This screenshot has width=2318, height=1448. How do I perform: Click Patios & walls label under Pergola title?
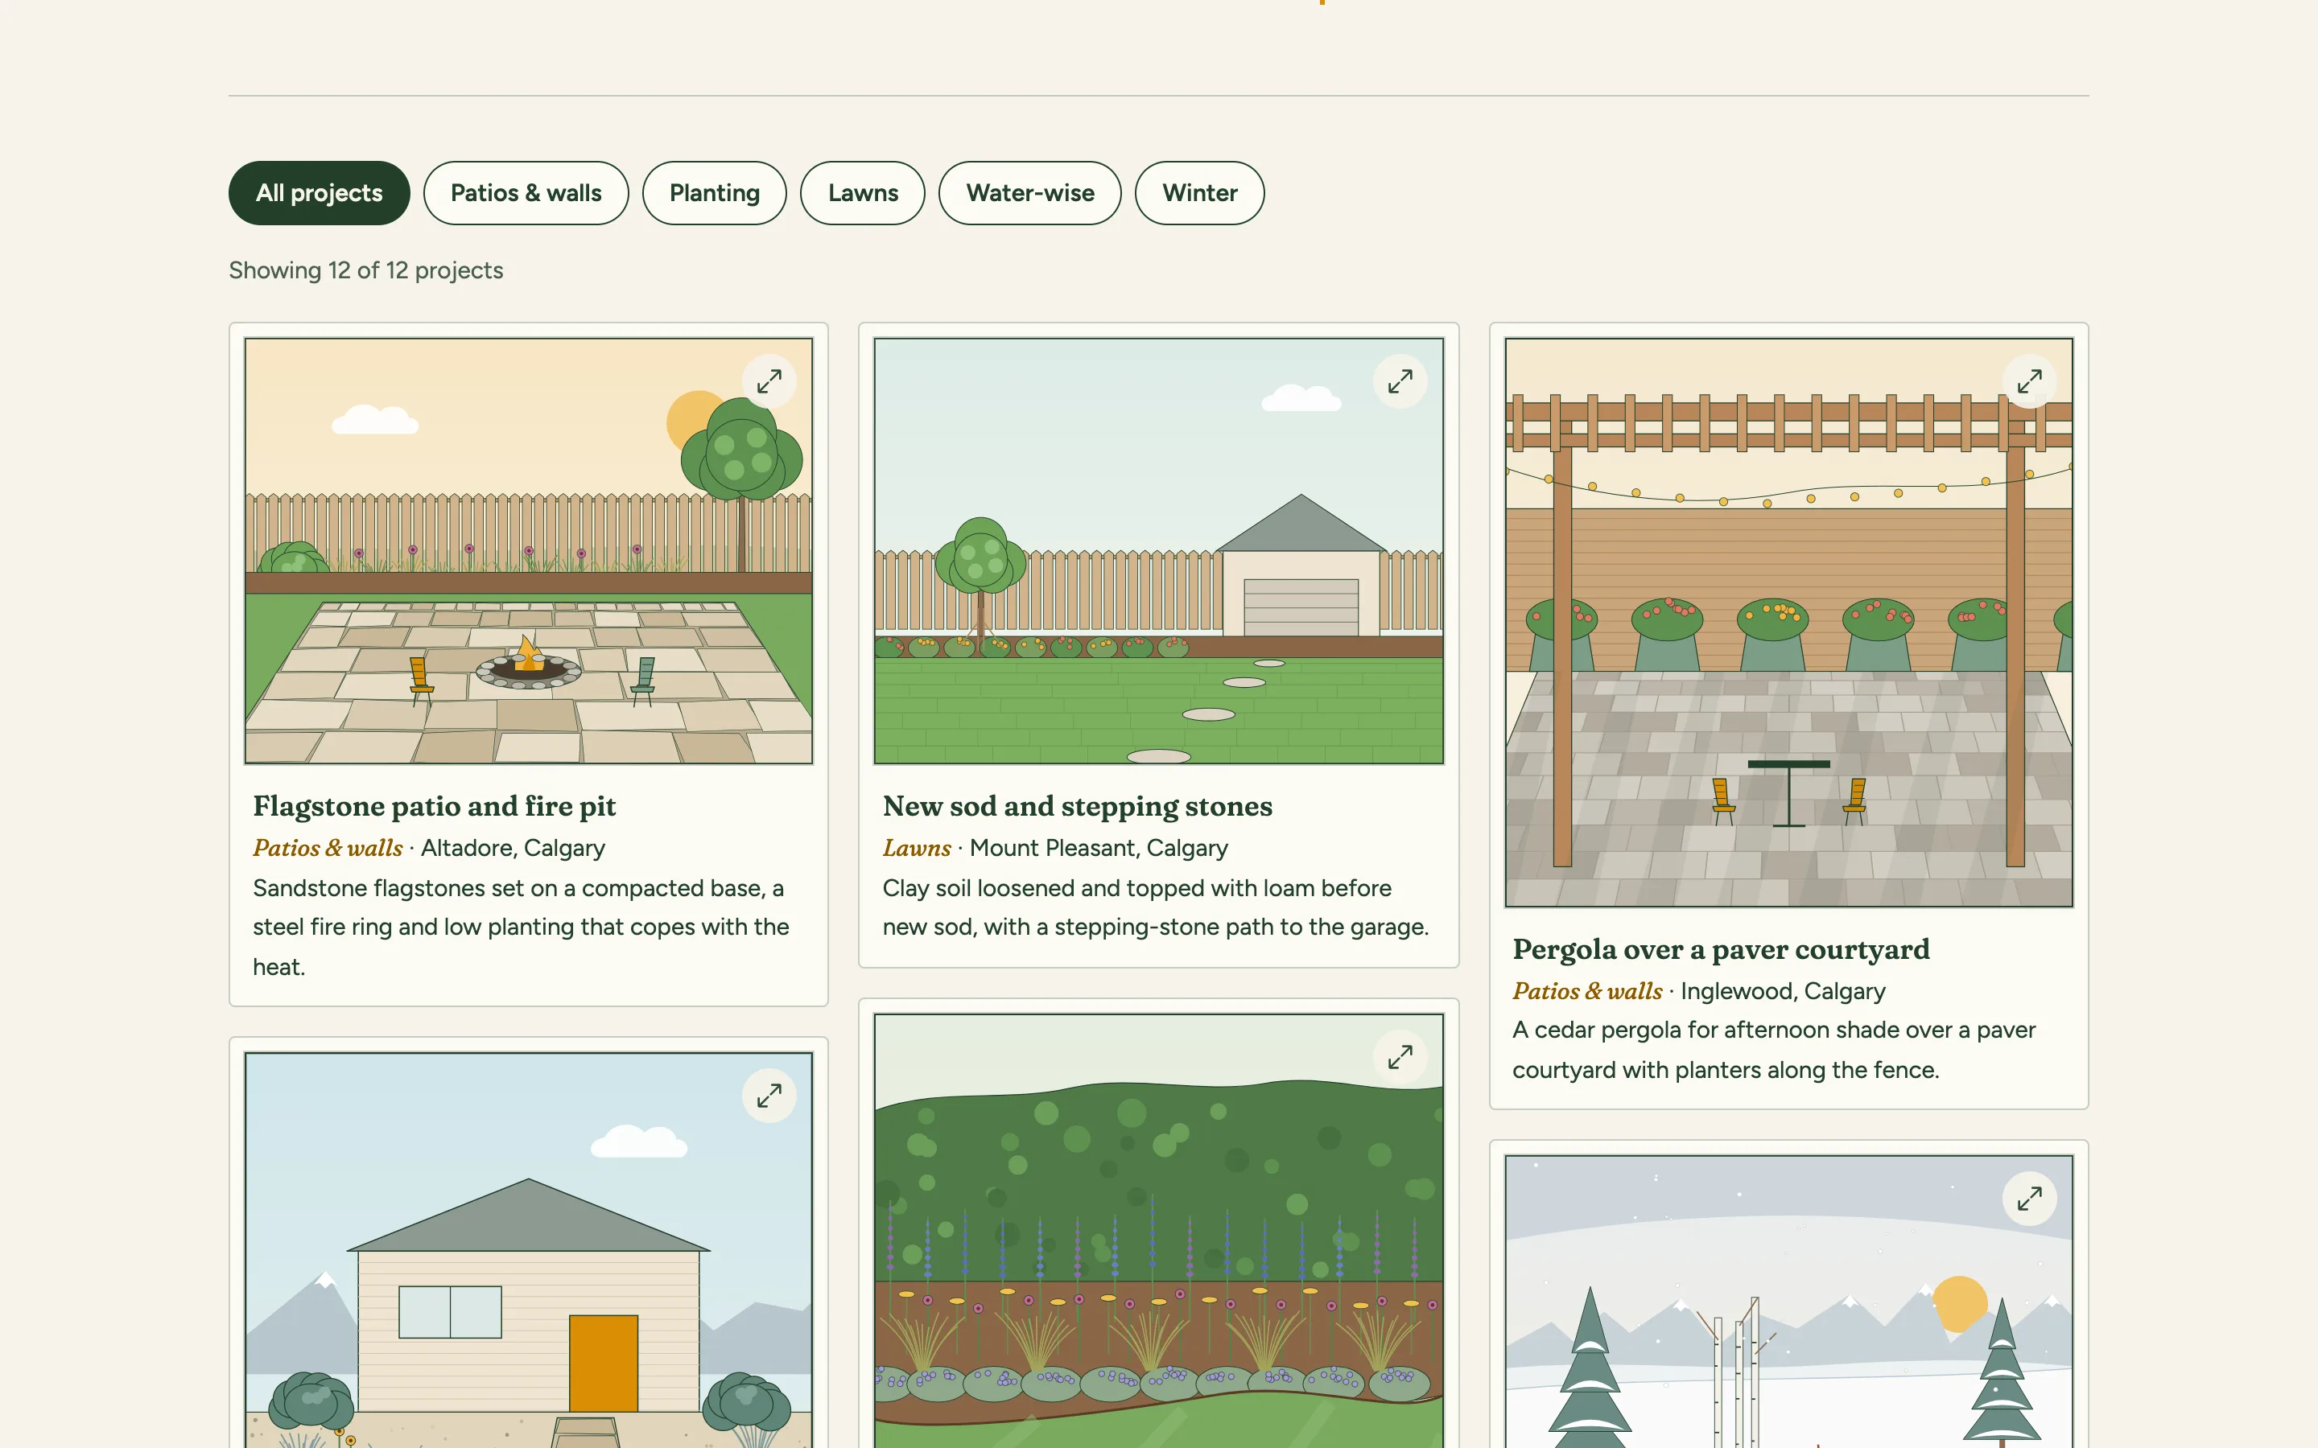(1587, 991)
